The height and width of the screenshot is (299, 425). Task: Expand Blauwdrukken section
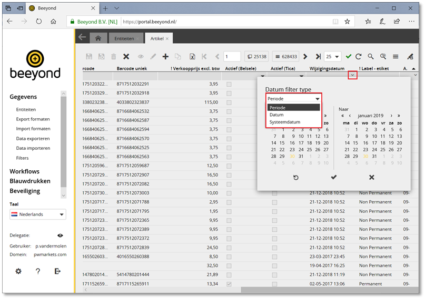tap(30, 181)
